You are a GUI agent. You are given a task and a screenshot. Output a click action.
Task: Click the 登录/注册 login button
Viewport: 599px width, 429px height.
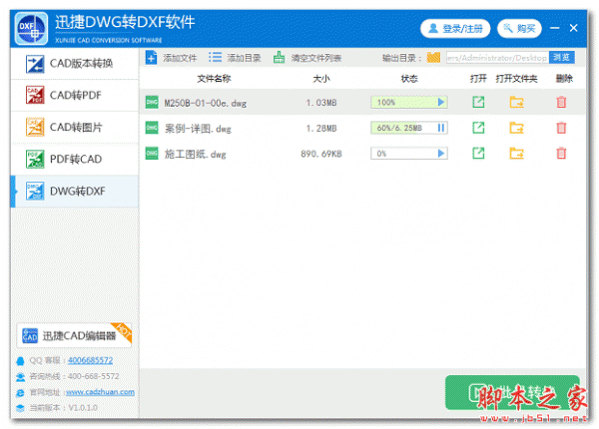pos(455,28)
